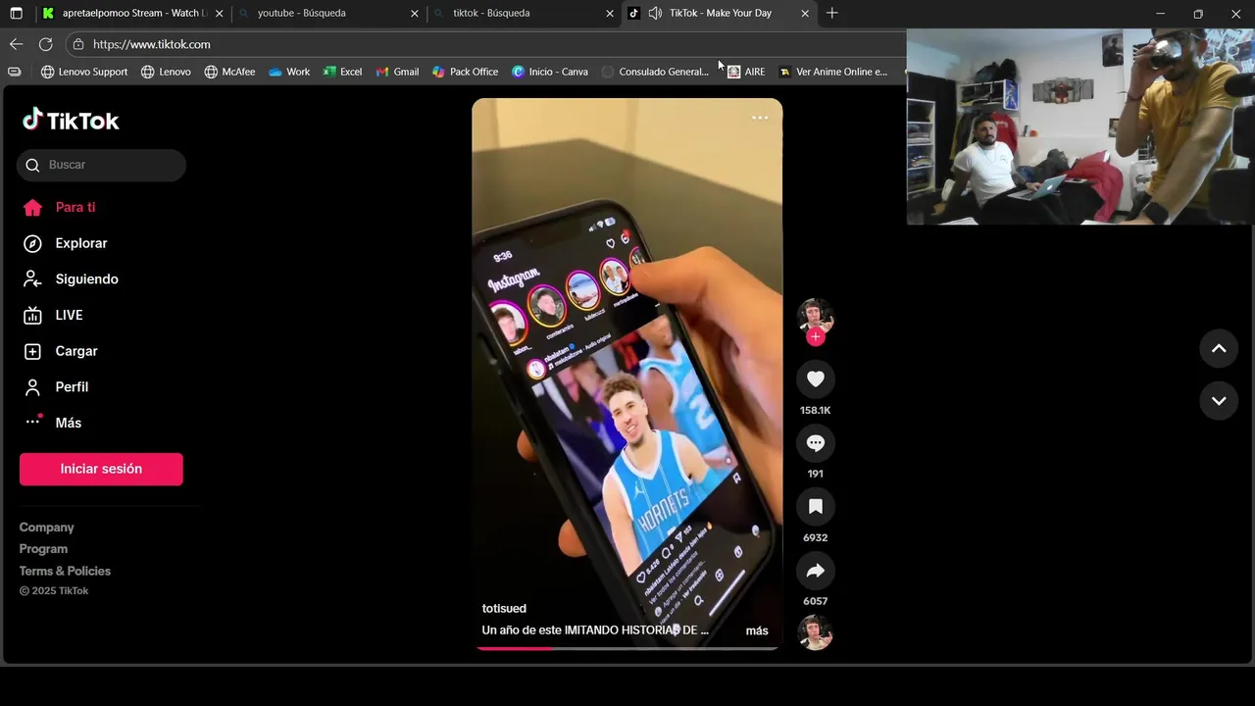Bookmark the video (6932)
Screen dimensions: 1255x706
point(815,507)
